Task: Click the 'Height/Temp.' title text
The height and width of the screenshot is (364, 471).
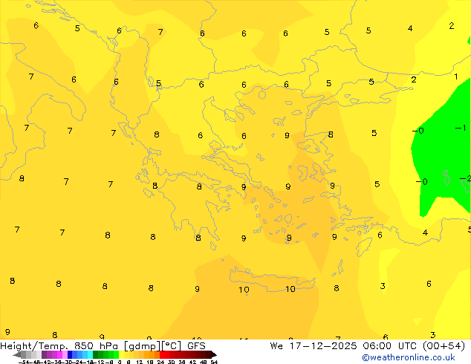Action: click(x=33, y=346)
